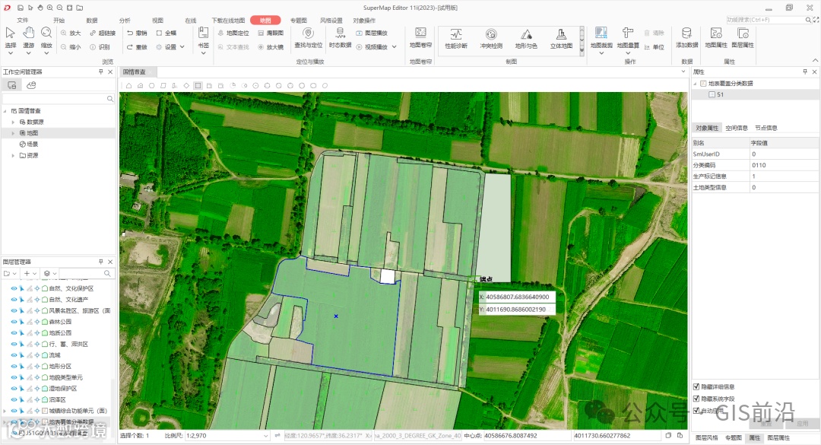The width and height of the screenshot is (821, 445).
Task: Click the 全幅 full extent button
Action: (166, 33)
